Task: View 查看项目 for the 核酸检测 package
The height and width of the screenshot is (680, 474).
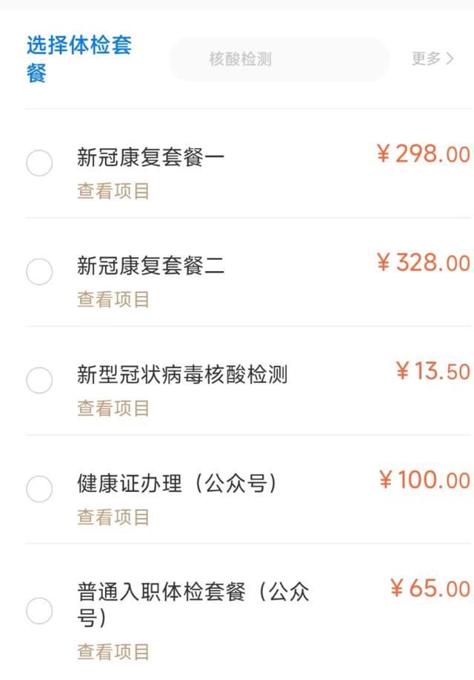Action: [113, 407]
